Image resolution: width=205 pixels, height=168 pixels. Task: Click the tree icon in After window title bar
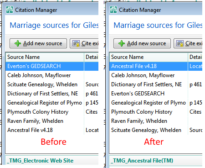coord(113,10)
